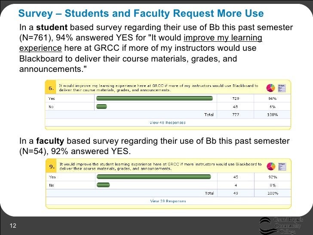Click the widget icon for question 6
The height and width of the screenshot is (235, 313).
click(x=282, y=87)
